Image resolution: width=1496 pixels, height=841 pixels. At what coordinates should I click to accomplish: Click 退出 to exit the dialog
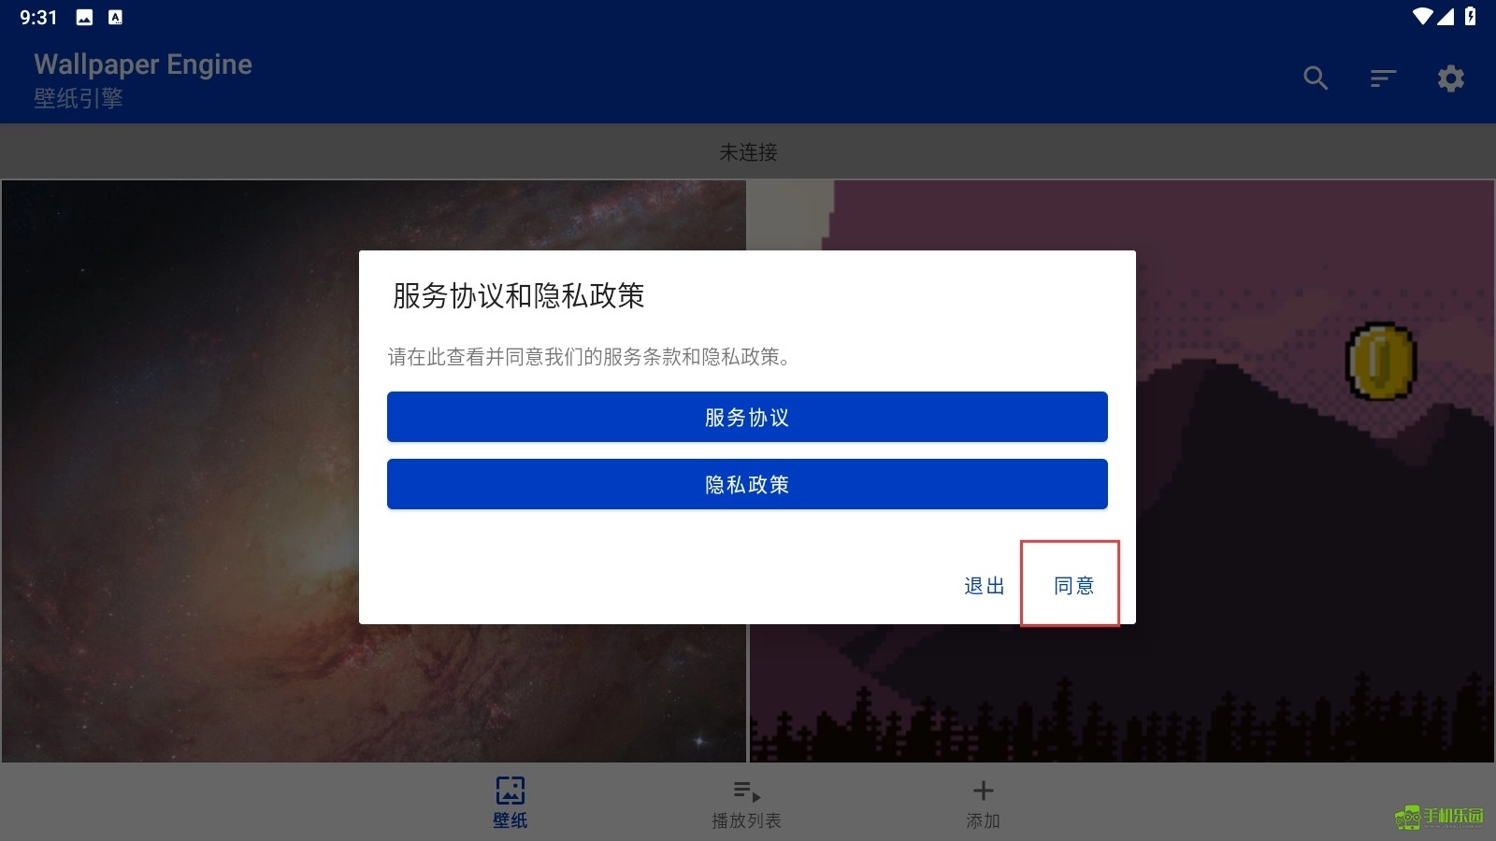click(x=985, y=586)
